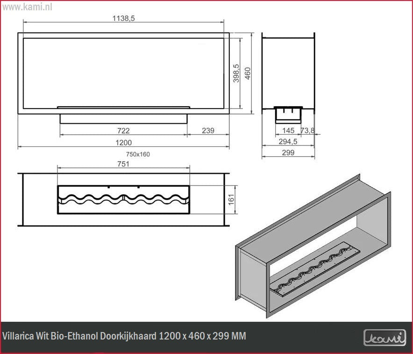Select the 73,8 side dimension label
This screenshot has width=413, height=354.
pos(307,130)
